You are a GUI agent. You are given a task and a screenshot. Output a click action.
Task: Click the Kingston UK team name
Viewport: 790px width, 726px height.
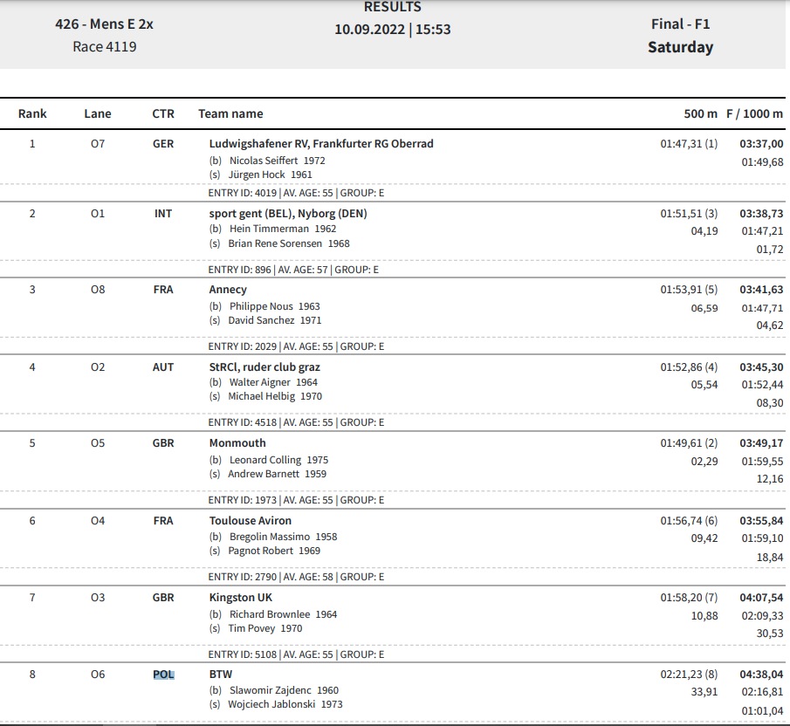[x=241, y=598]
